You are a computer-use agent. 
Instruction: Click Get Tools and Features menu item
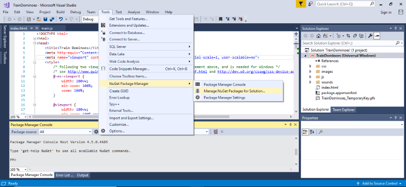click(x=146, y=19)
